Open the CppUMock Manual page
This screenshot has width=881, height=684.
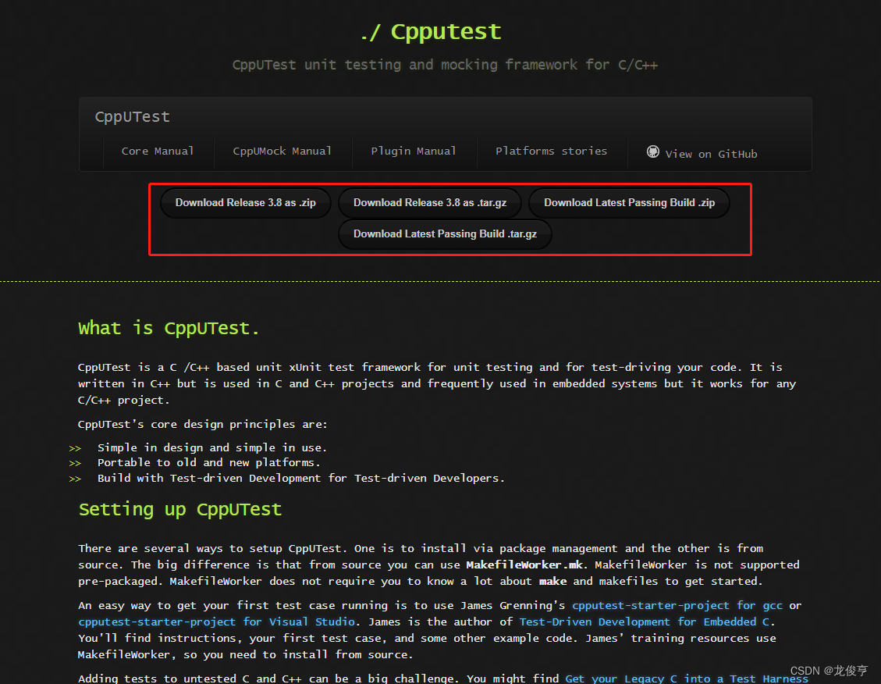coord(282,151)
